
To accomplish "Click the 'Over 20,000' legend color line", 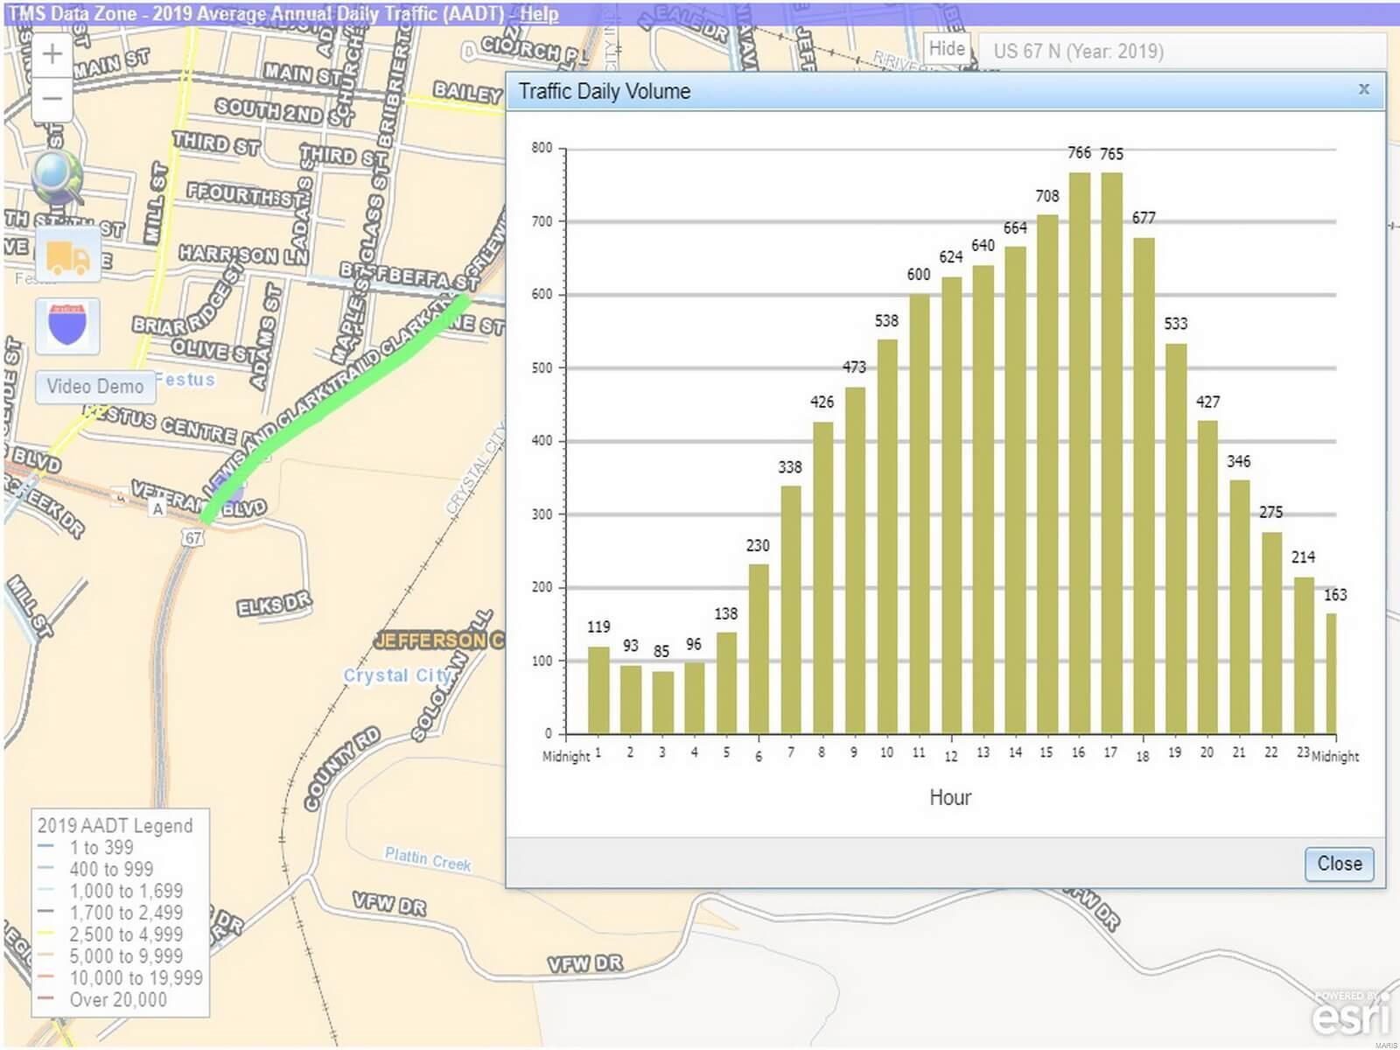I will point(46,999).
